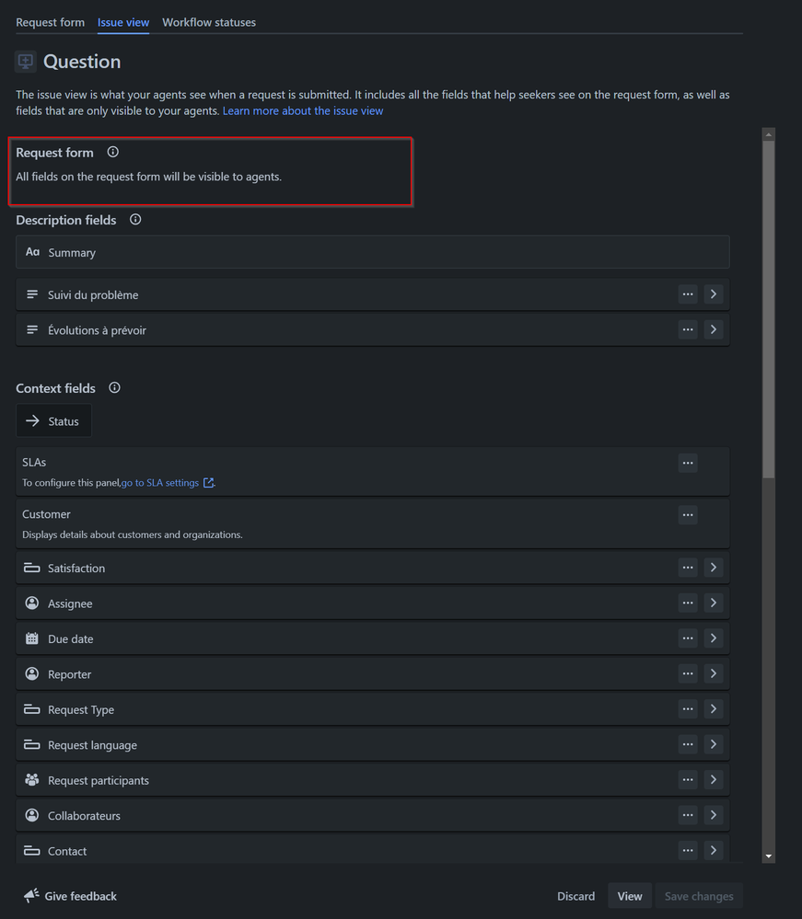Click the Question request type icon

coord(26,62)
